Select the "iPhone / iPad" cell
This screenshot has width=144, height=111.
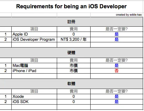pos(34,71)
